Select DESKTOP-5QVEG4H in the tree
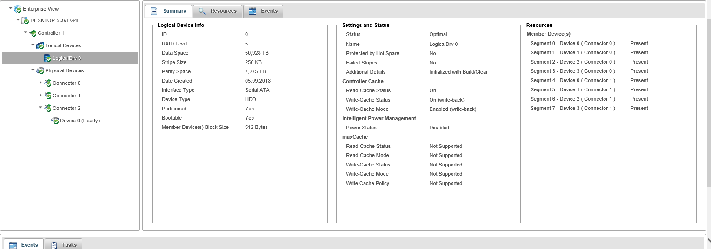Image resolution: width=711 pixels, height=249 pixels. 55,20
